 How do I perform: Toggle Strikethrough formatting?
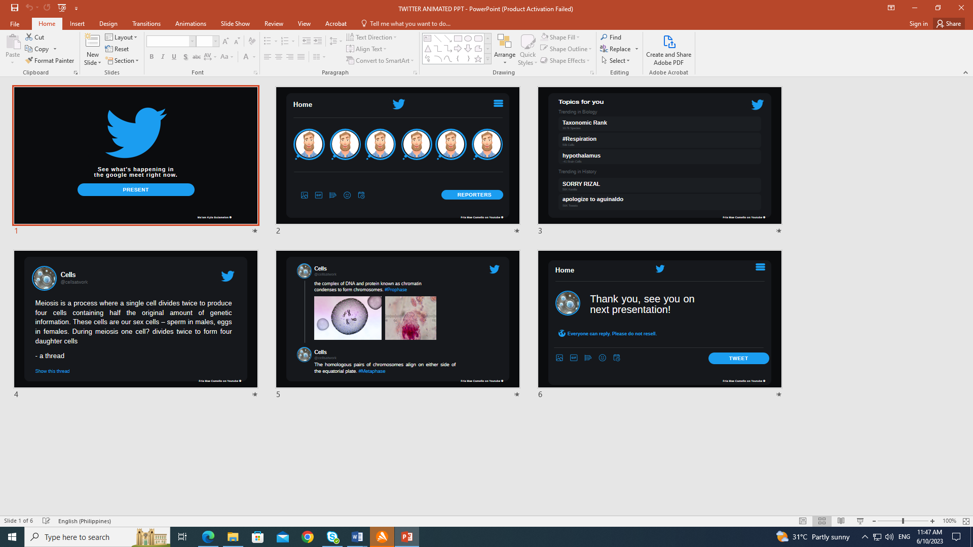coord(197,57)
